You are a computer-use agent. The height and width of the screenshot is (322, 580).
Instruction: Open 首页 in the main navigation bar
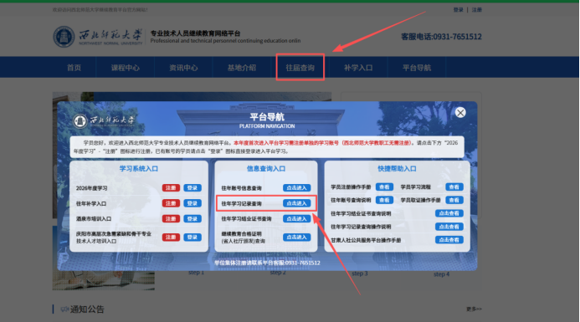[x=74, y=68]
